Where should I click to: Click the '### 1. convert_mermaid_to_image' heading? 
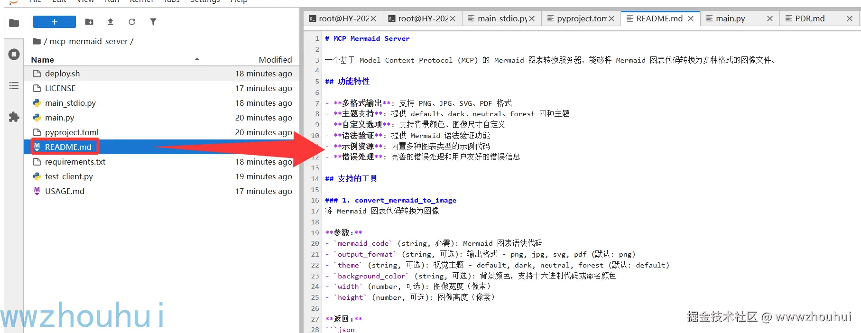point(391,200)
